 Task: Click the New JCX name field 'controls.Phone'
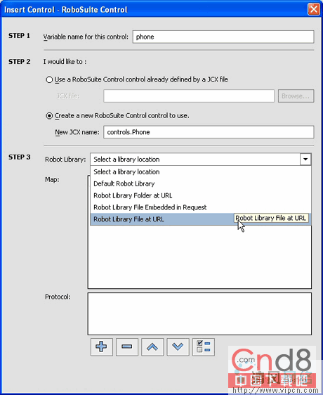click(209, 132)
